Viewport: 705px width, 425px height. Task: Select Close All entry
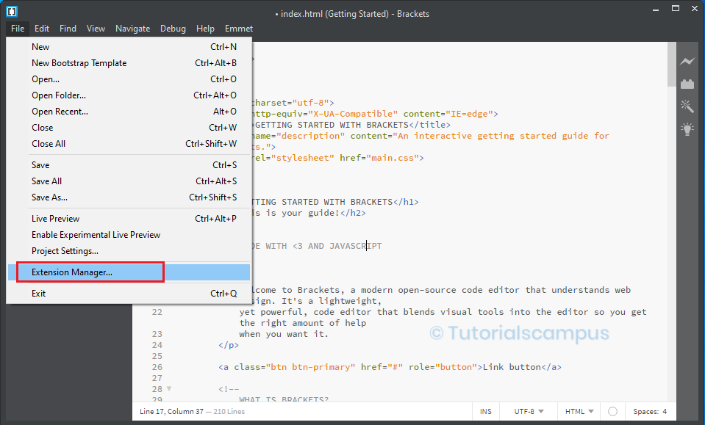tap(129, 144)
